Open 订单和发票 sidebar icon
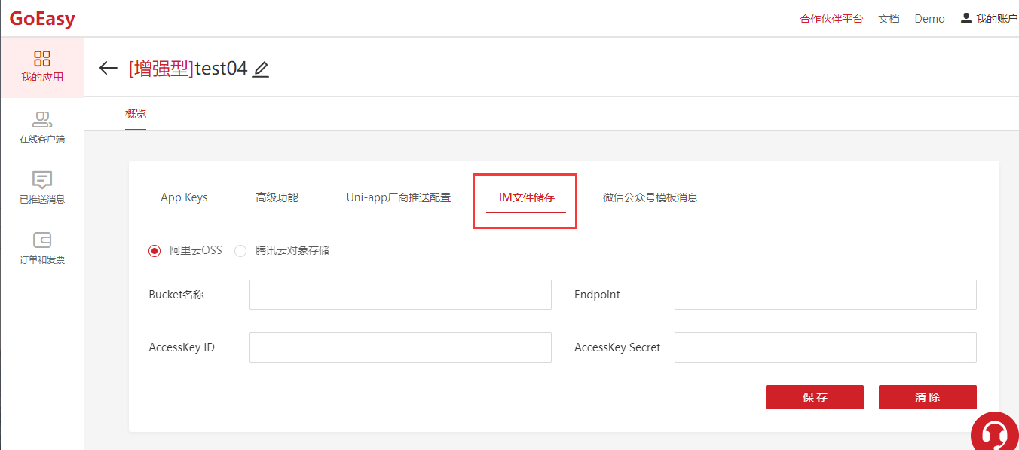 click(42, 240)
